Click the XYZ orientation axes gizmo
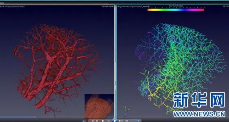 pos(125,110)
